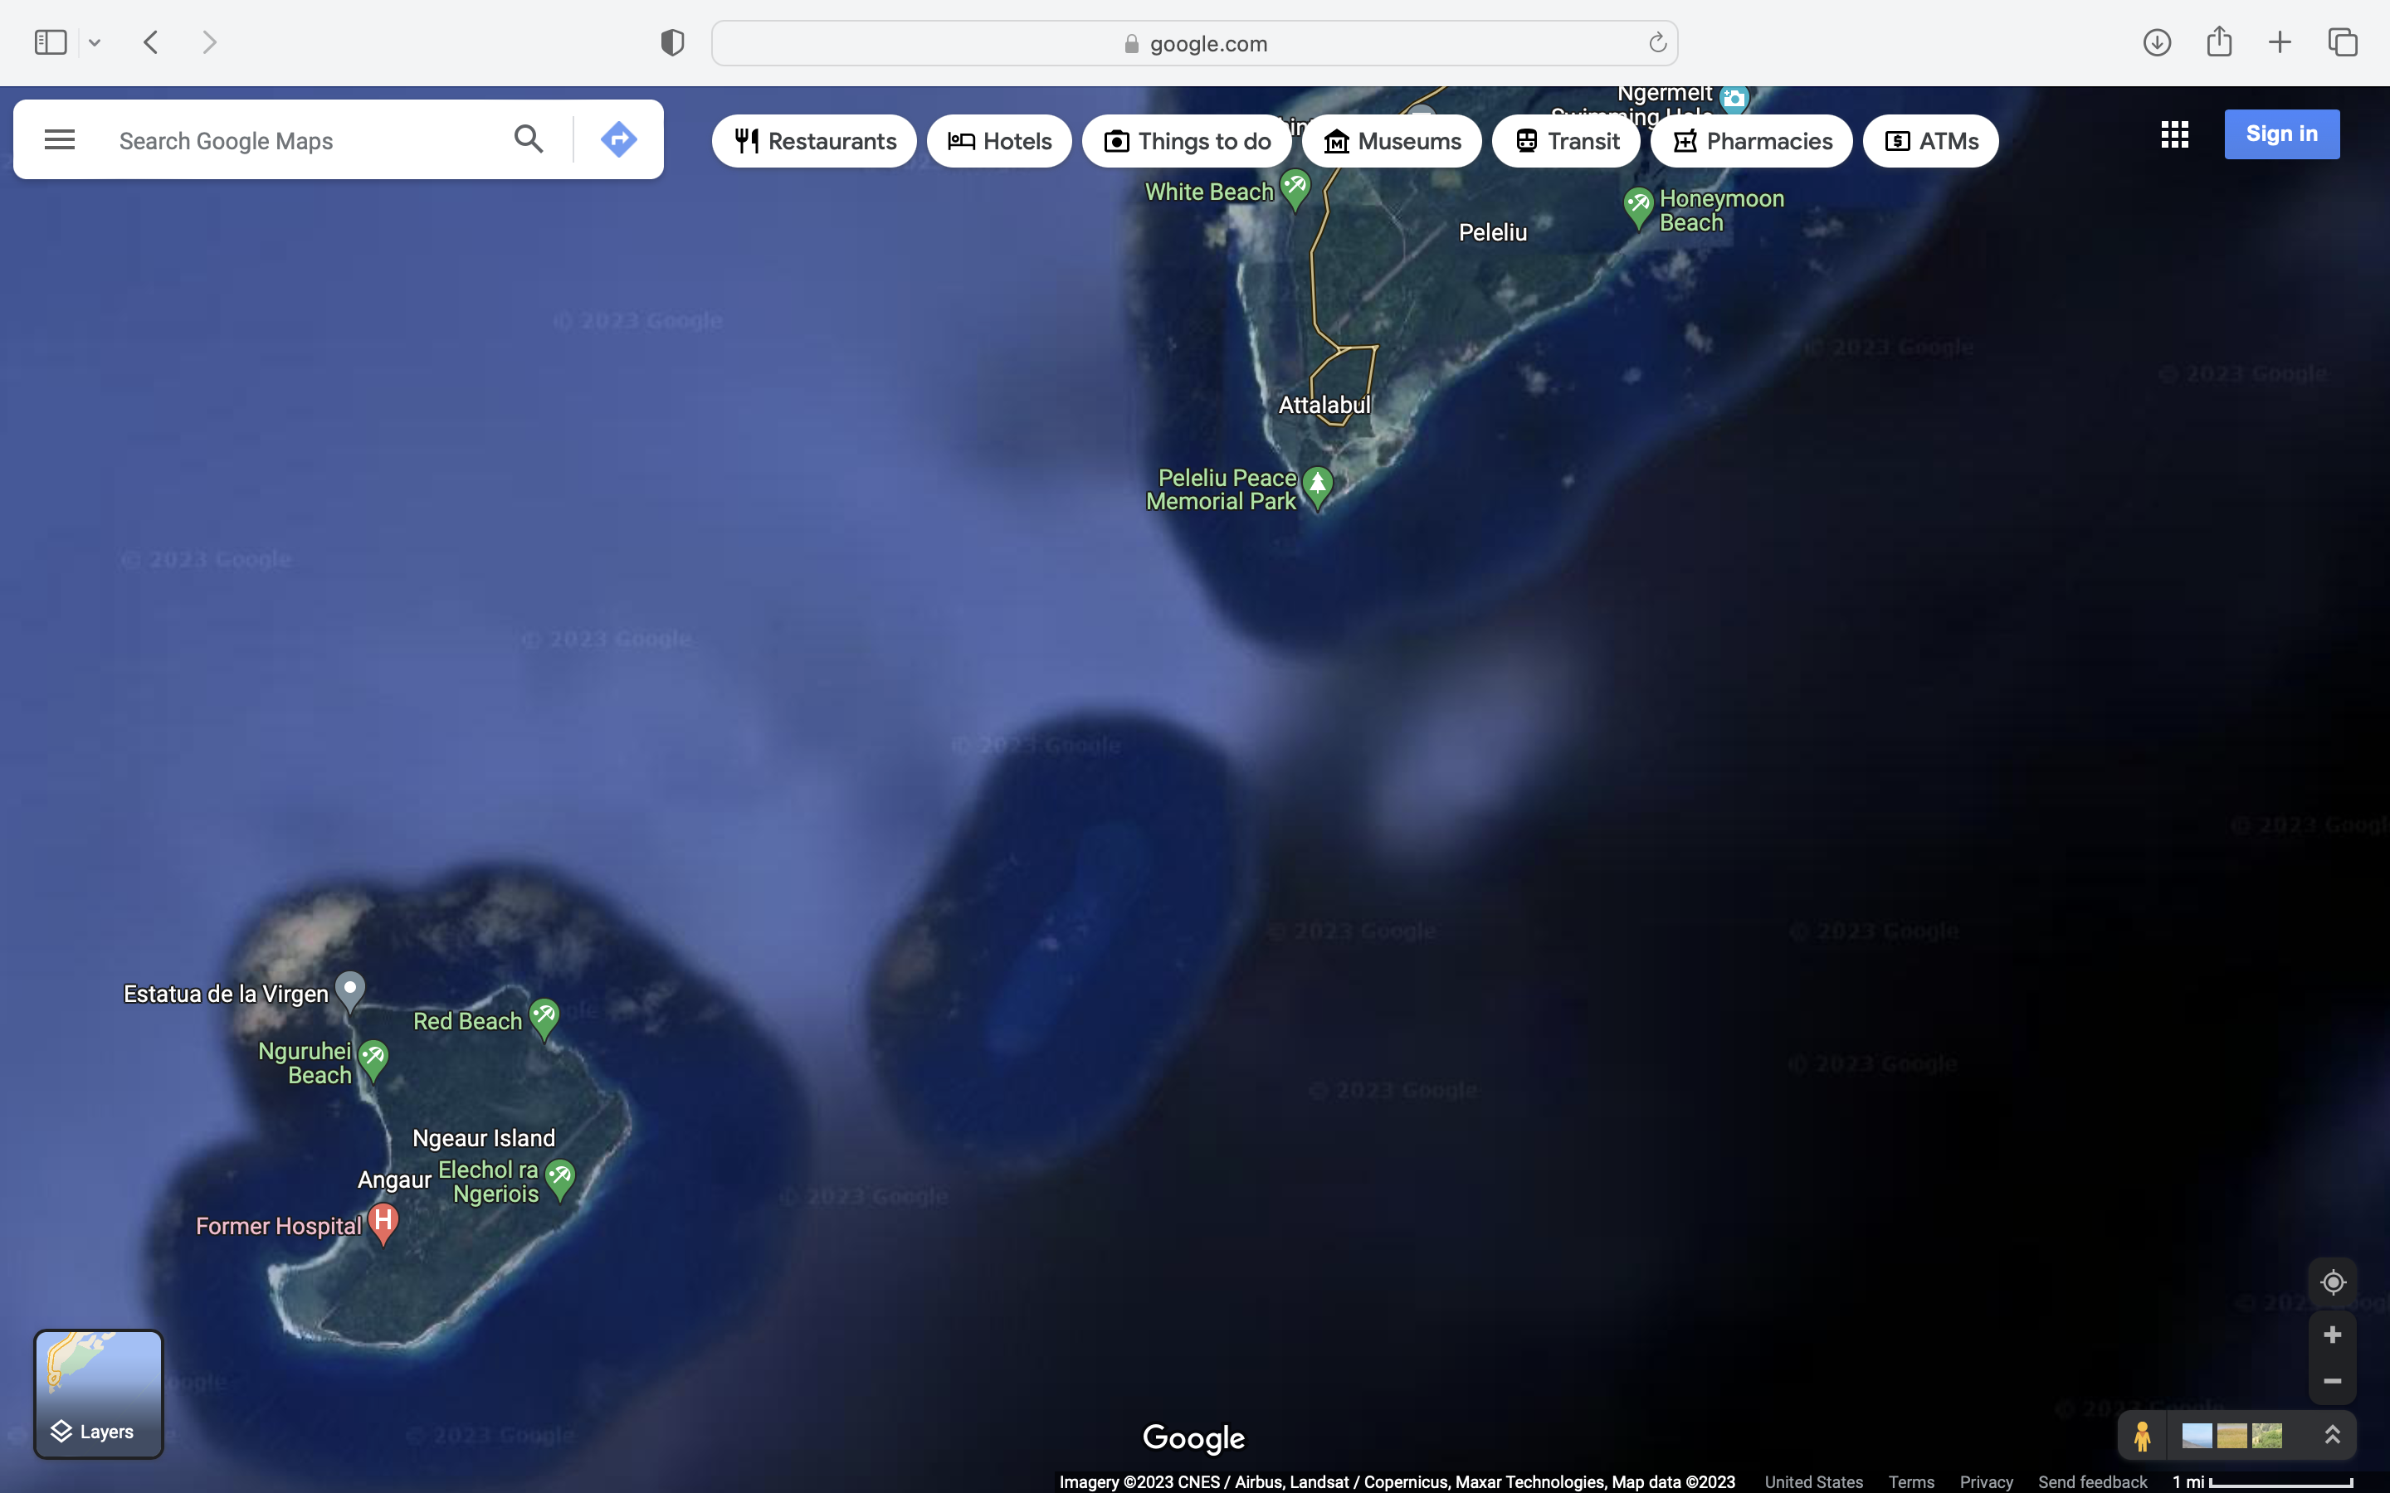Open the Send feedback link
The image size is (2390, 1493).
point(2092,1481)
